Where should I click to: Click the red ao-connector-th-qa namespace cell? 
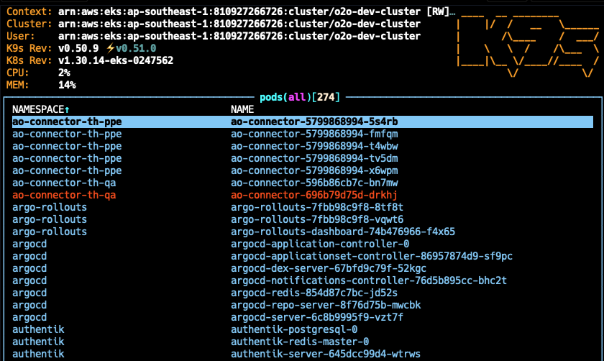(64, 195)
